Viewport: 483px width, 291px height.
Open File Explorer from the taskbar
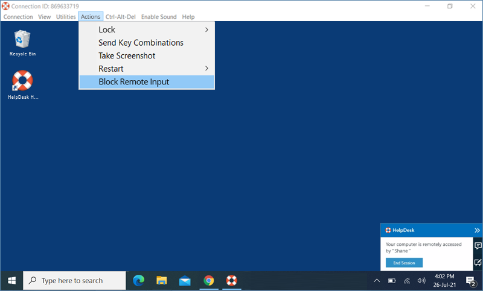[162, 280]
